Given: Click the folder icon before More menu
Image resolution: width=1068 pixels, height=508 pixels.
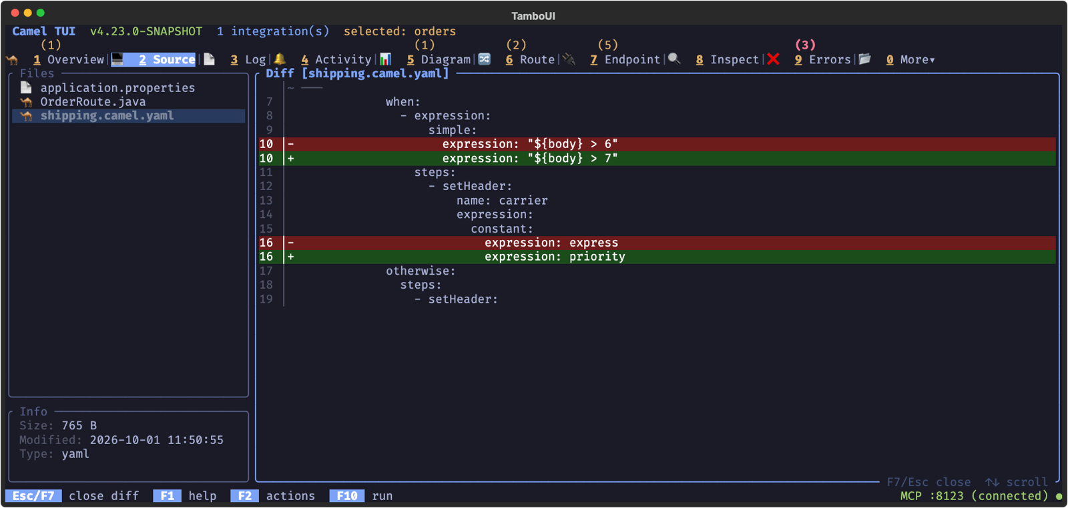Looking at the screenshot, I should (x=865, y=59).
